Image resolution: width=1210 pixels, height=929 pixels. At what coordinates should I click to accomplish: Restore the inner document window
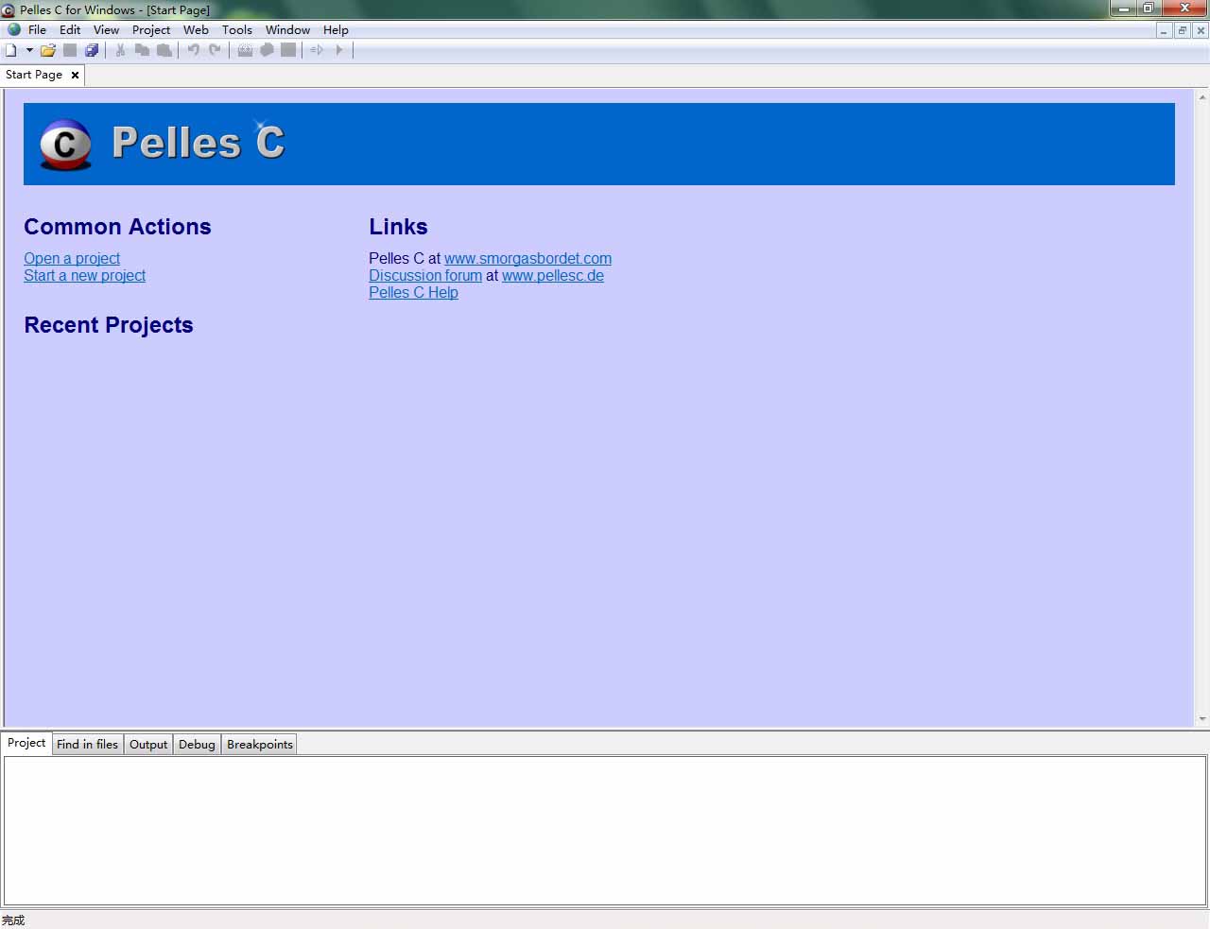[1183, 30]
